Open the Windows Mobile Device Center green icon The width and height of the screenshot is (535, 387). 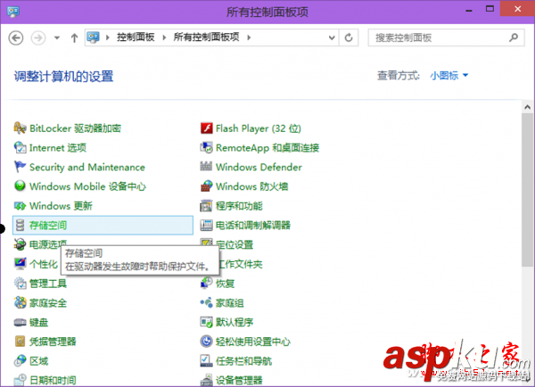click(x=21, y=186)
